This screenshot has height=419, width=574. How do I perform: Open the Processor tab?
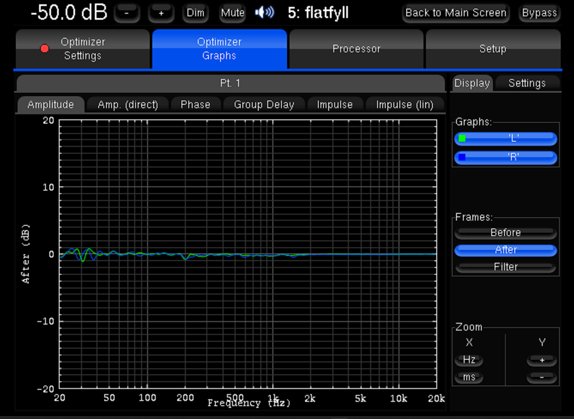356,49
